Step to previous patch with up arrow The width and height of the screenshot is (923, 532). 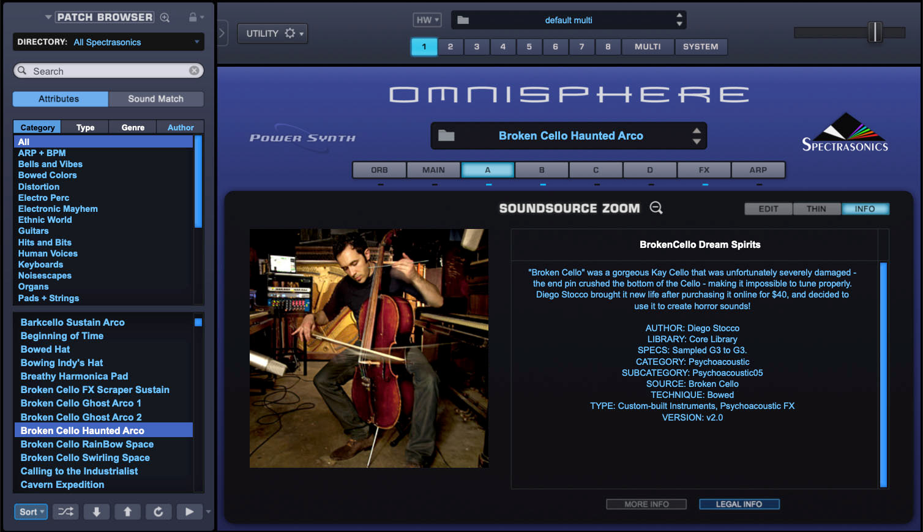(127, 511)
